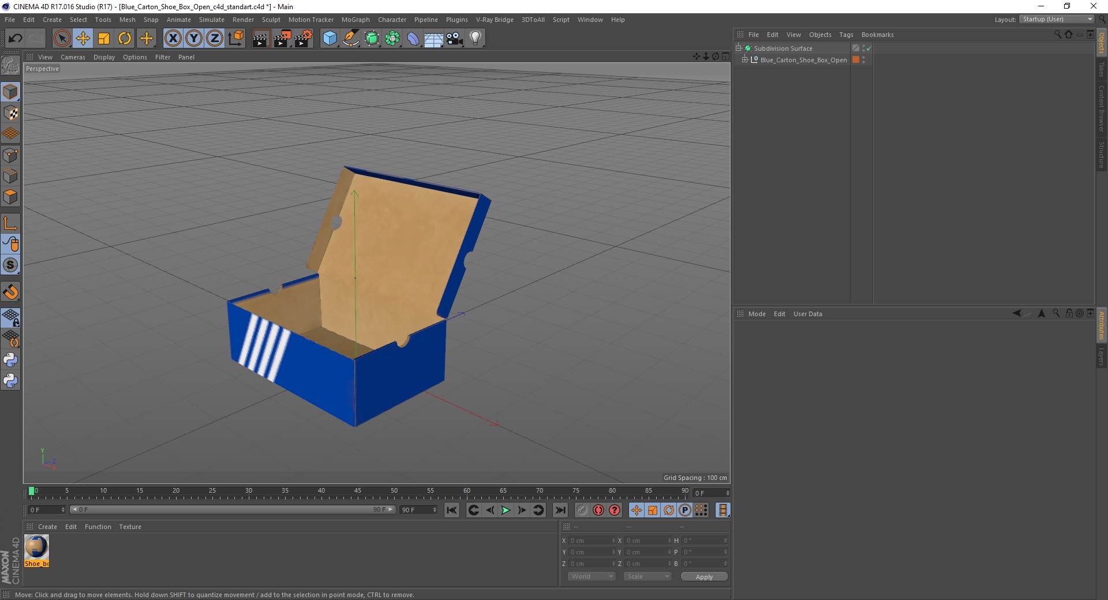Open the Structure side tab
This screenshot has height=600, width=1108.
point(1102,155)
